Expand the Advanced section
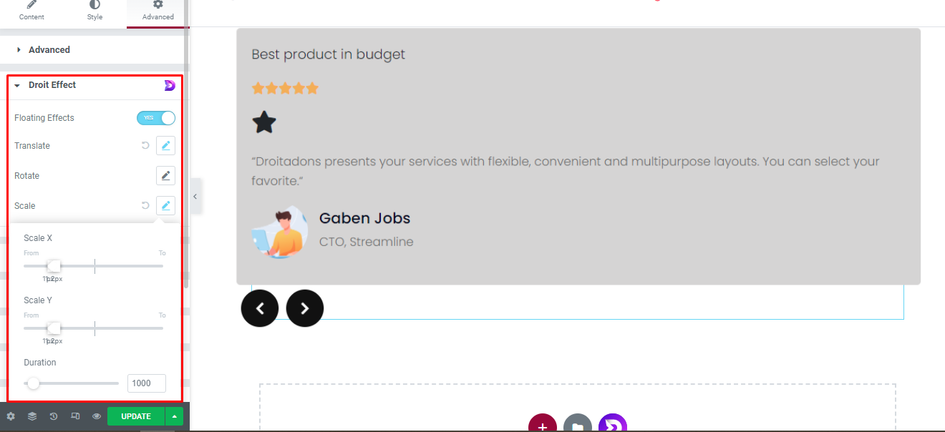This screenshot has height=432, width=945. (49, 50)
